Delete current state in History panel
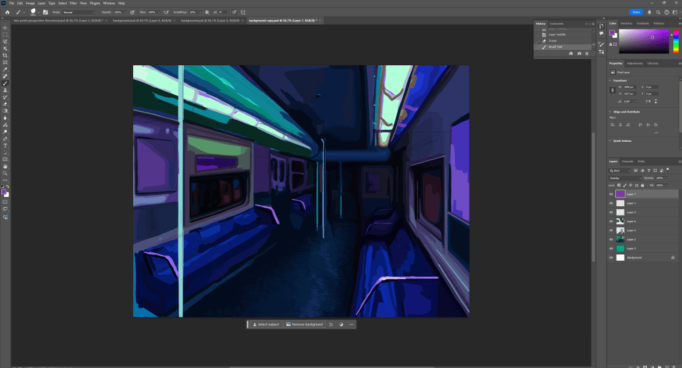Screen dimensions: 682x368 coord(587,53)
